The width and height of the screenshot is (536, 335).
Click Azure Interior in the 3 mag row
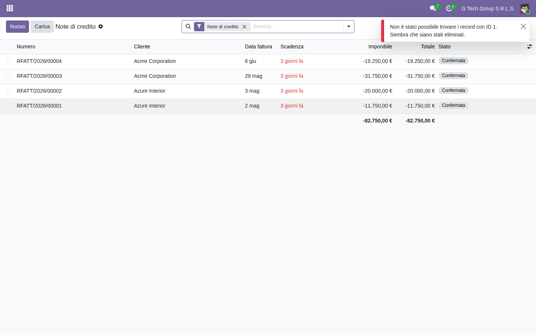pos(150,91)
